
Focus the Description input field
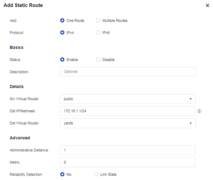point(128,72)
